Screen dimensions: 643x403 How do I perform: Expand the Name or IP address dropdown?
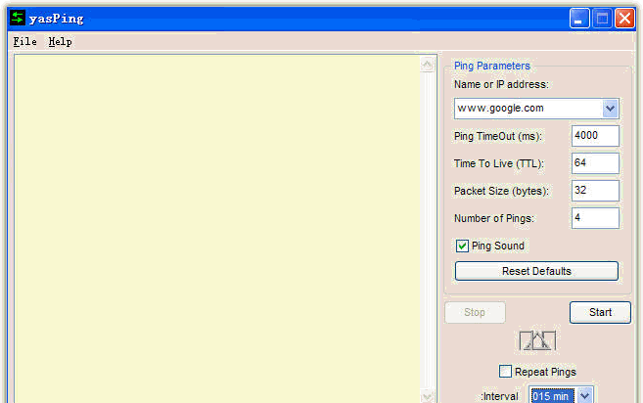[x=610, y=109]
